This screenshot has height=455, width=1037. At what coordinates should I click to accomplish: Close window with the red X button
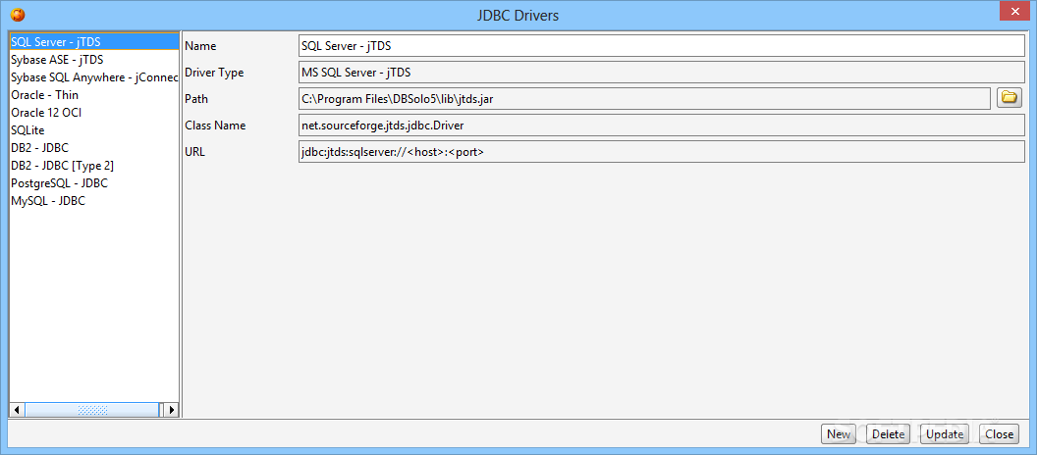point(1012,11)
